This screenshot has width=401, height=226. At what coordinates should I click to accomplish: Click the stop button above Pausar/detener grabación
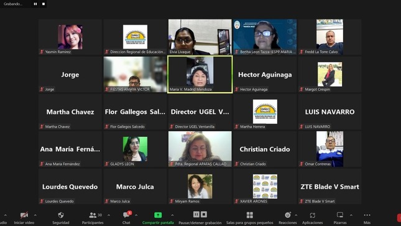[204, 214]
